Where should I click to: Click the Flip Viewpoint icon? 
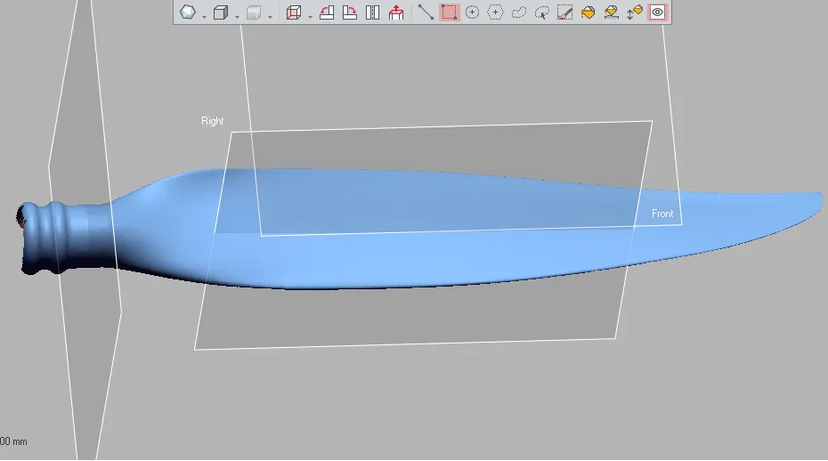pyautogui.click(x=373, y=12)
